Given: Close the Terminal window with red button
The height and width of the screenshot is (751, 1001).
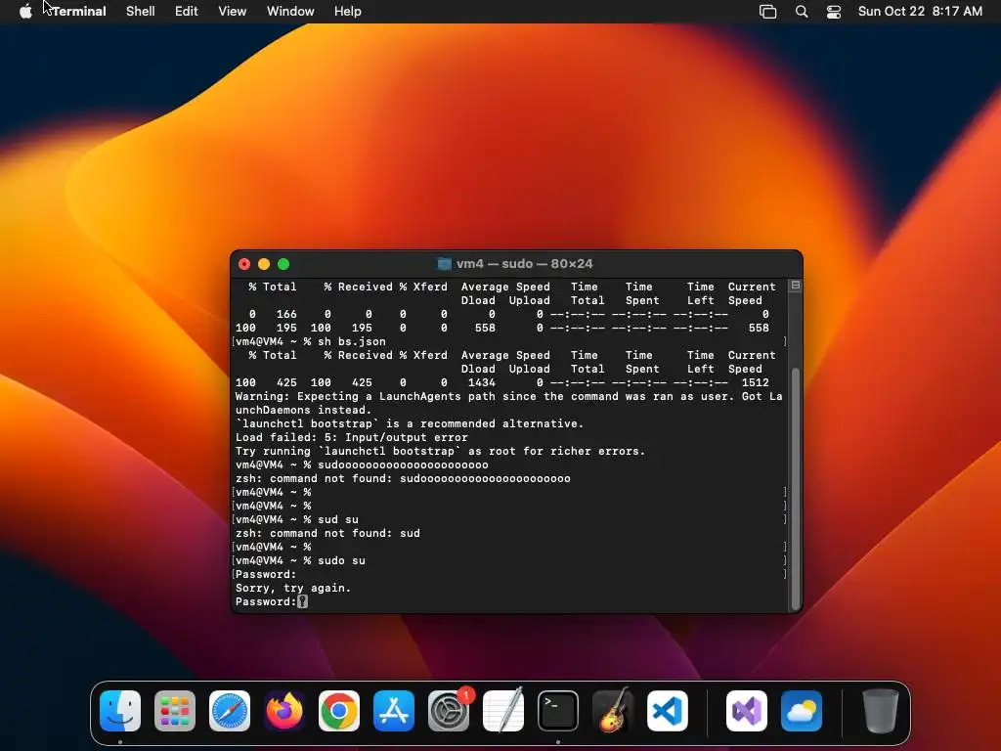Looking at the screenshot, I should (244, 264).
